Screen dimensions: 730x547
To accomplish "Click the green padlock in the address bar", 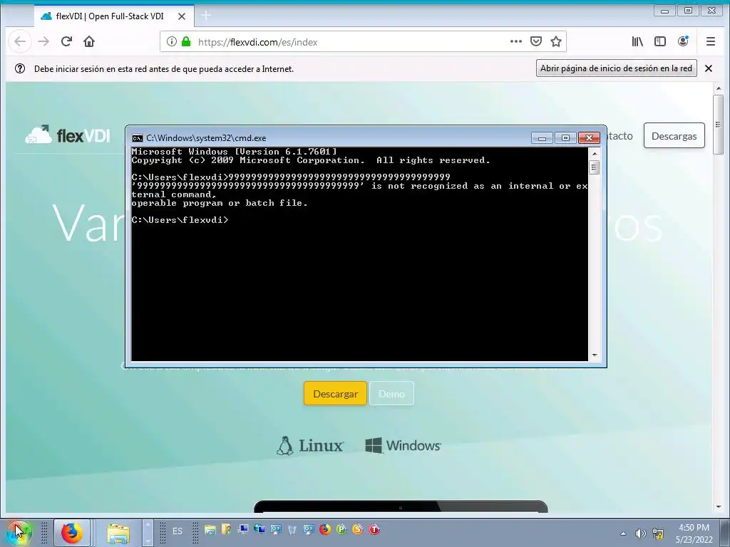I will (x=186, y=42).
